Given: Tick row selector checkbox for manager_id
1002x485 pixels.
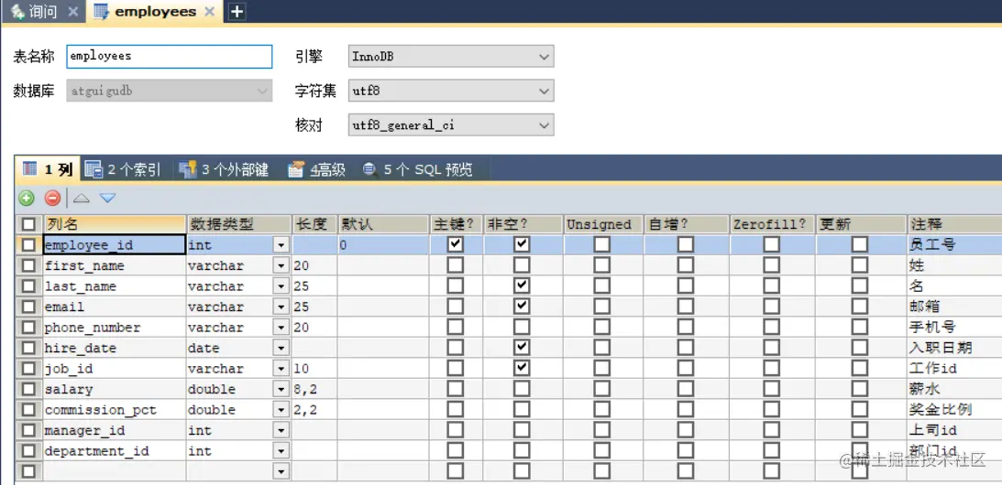Looking at the screenshot, I should [x=28, y=430].
